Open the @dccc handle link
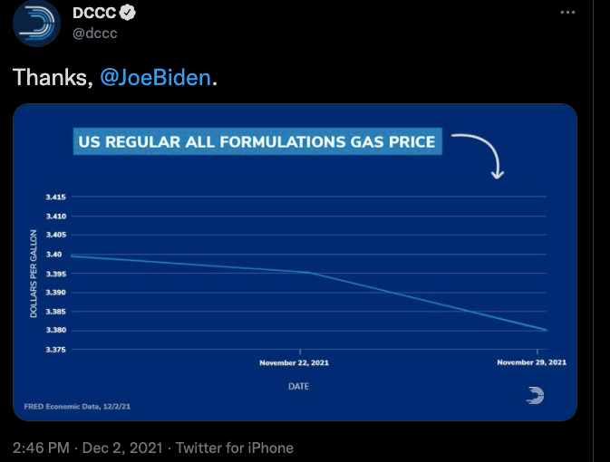 coord(94,33)
